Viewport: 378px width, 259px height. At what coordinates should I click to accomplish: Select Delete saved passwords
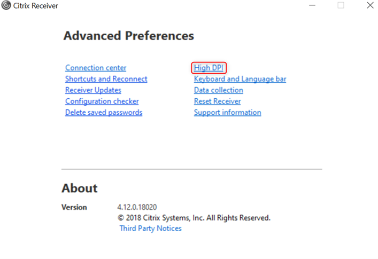[x=104, y=112]
